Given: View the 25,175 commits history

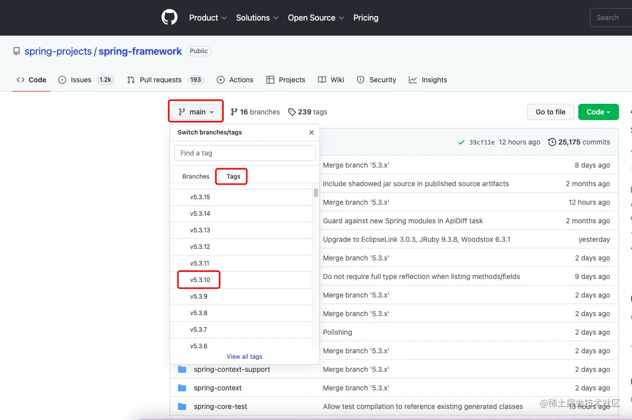Looking at the screenshot, I should 579,142.
